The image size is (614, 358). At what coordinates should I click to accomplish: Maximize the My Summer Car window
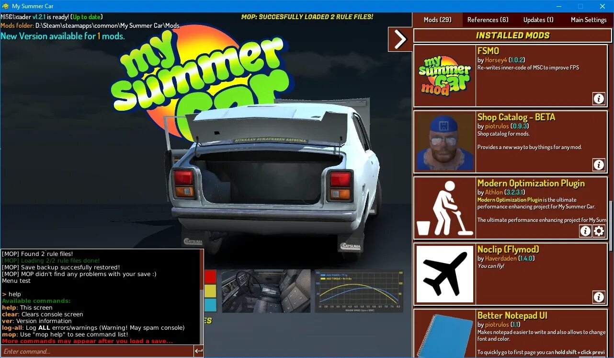[580, 6]
